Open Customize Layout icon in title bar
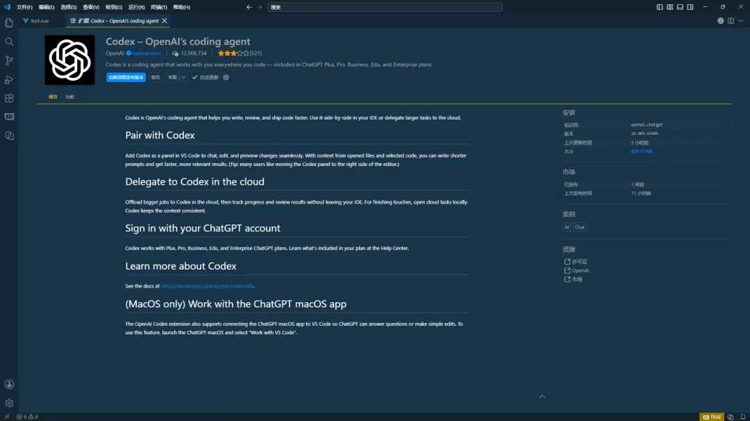 (x=669, y=7)
